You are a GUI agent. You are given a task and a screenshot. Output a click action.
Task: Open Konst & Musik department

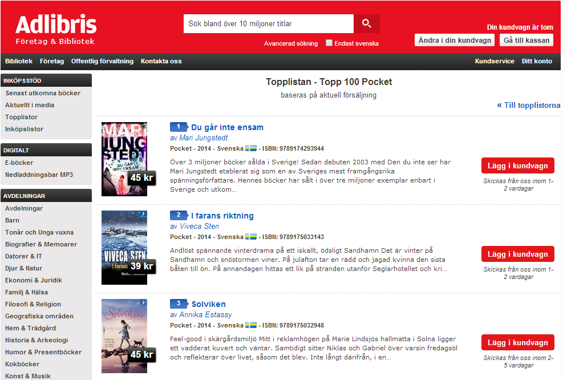tap(27, 375)
